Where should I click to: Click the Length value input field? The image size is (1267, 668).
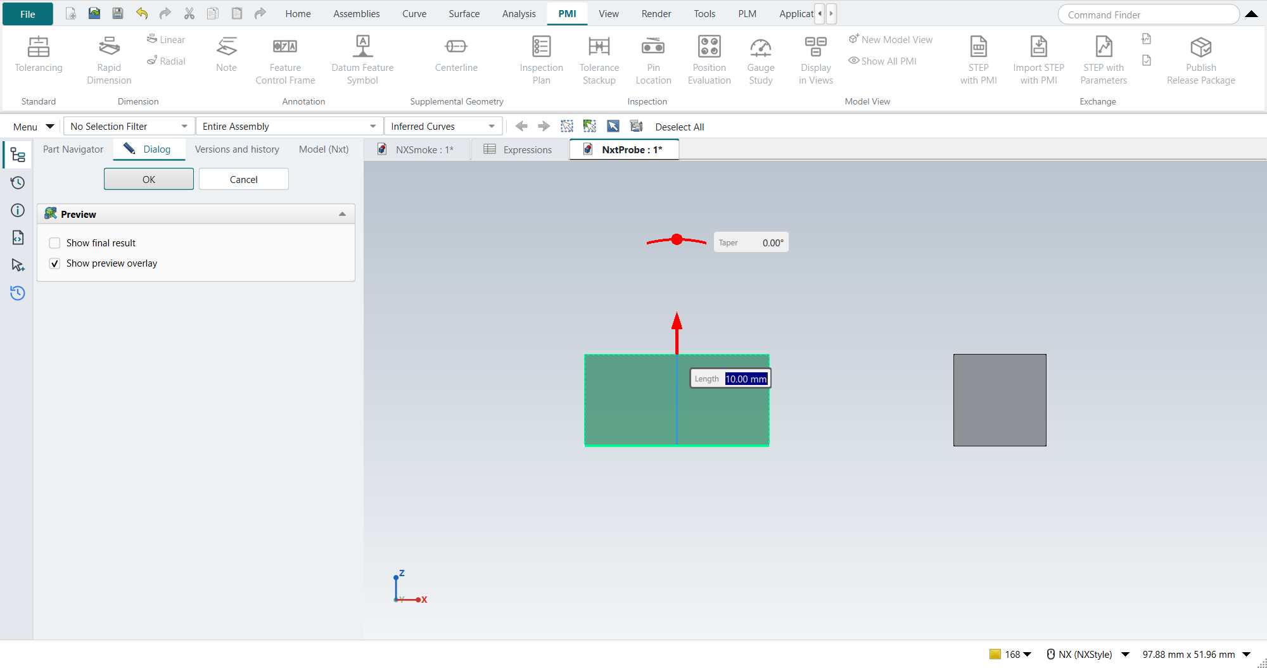pyautogui.click(x=746, y=379)
